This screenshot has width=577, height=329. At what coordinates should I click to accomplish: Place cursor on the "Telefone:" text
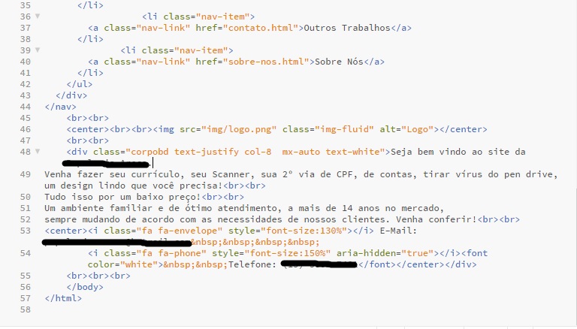click(x=252, y=264)
